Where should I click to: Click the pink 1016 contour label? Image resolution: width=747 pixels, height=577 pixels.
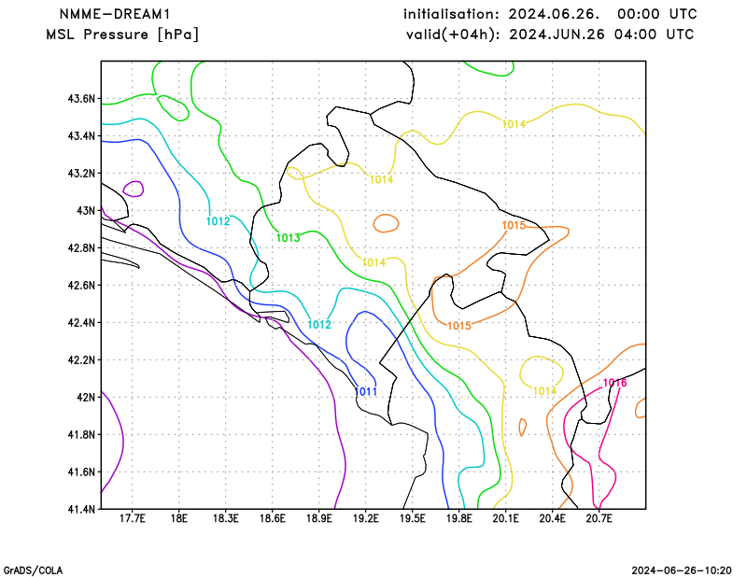(x=614, y=383)
